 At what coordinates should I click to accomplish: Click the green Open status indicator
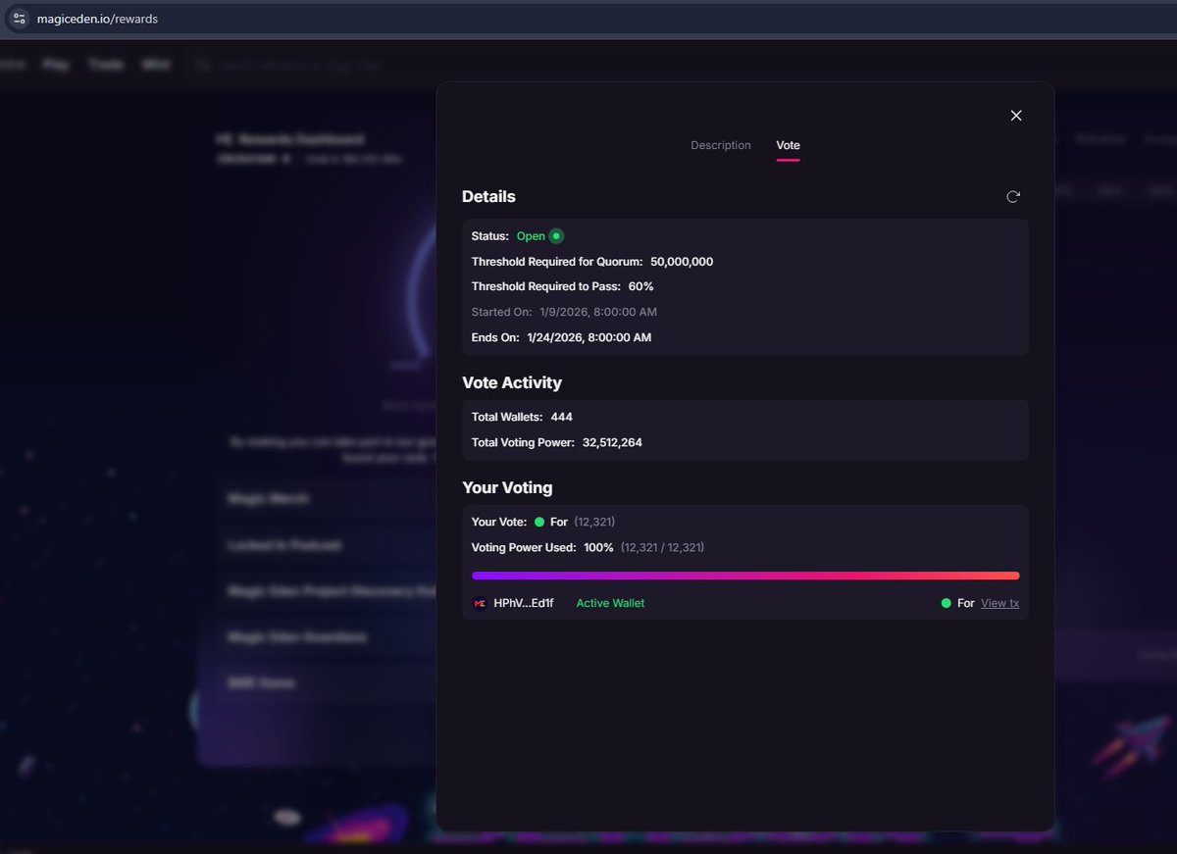pos(556,235)
